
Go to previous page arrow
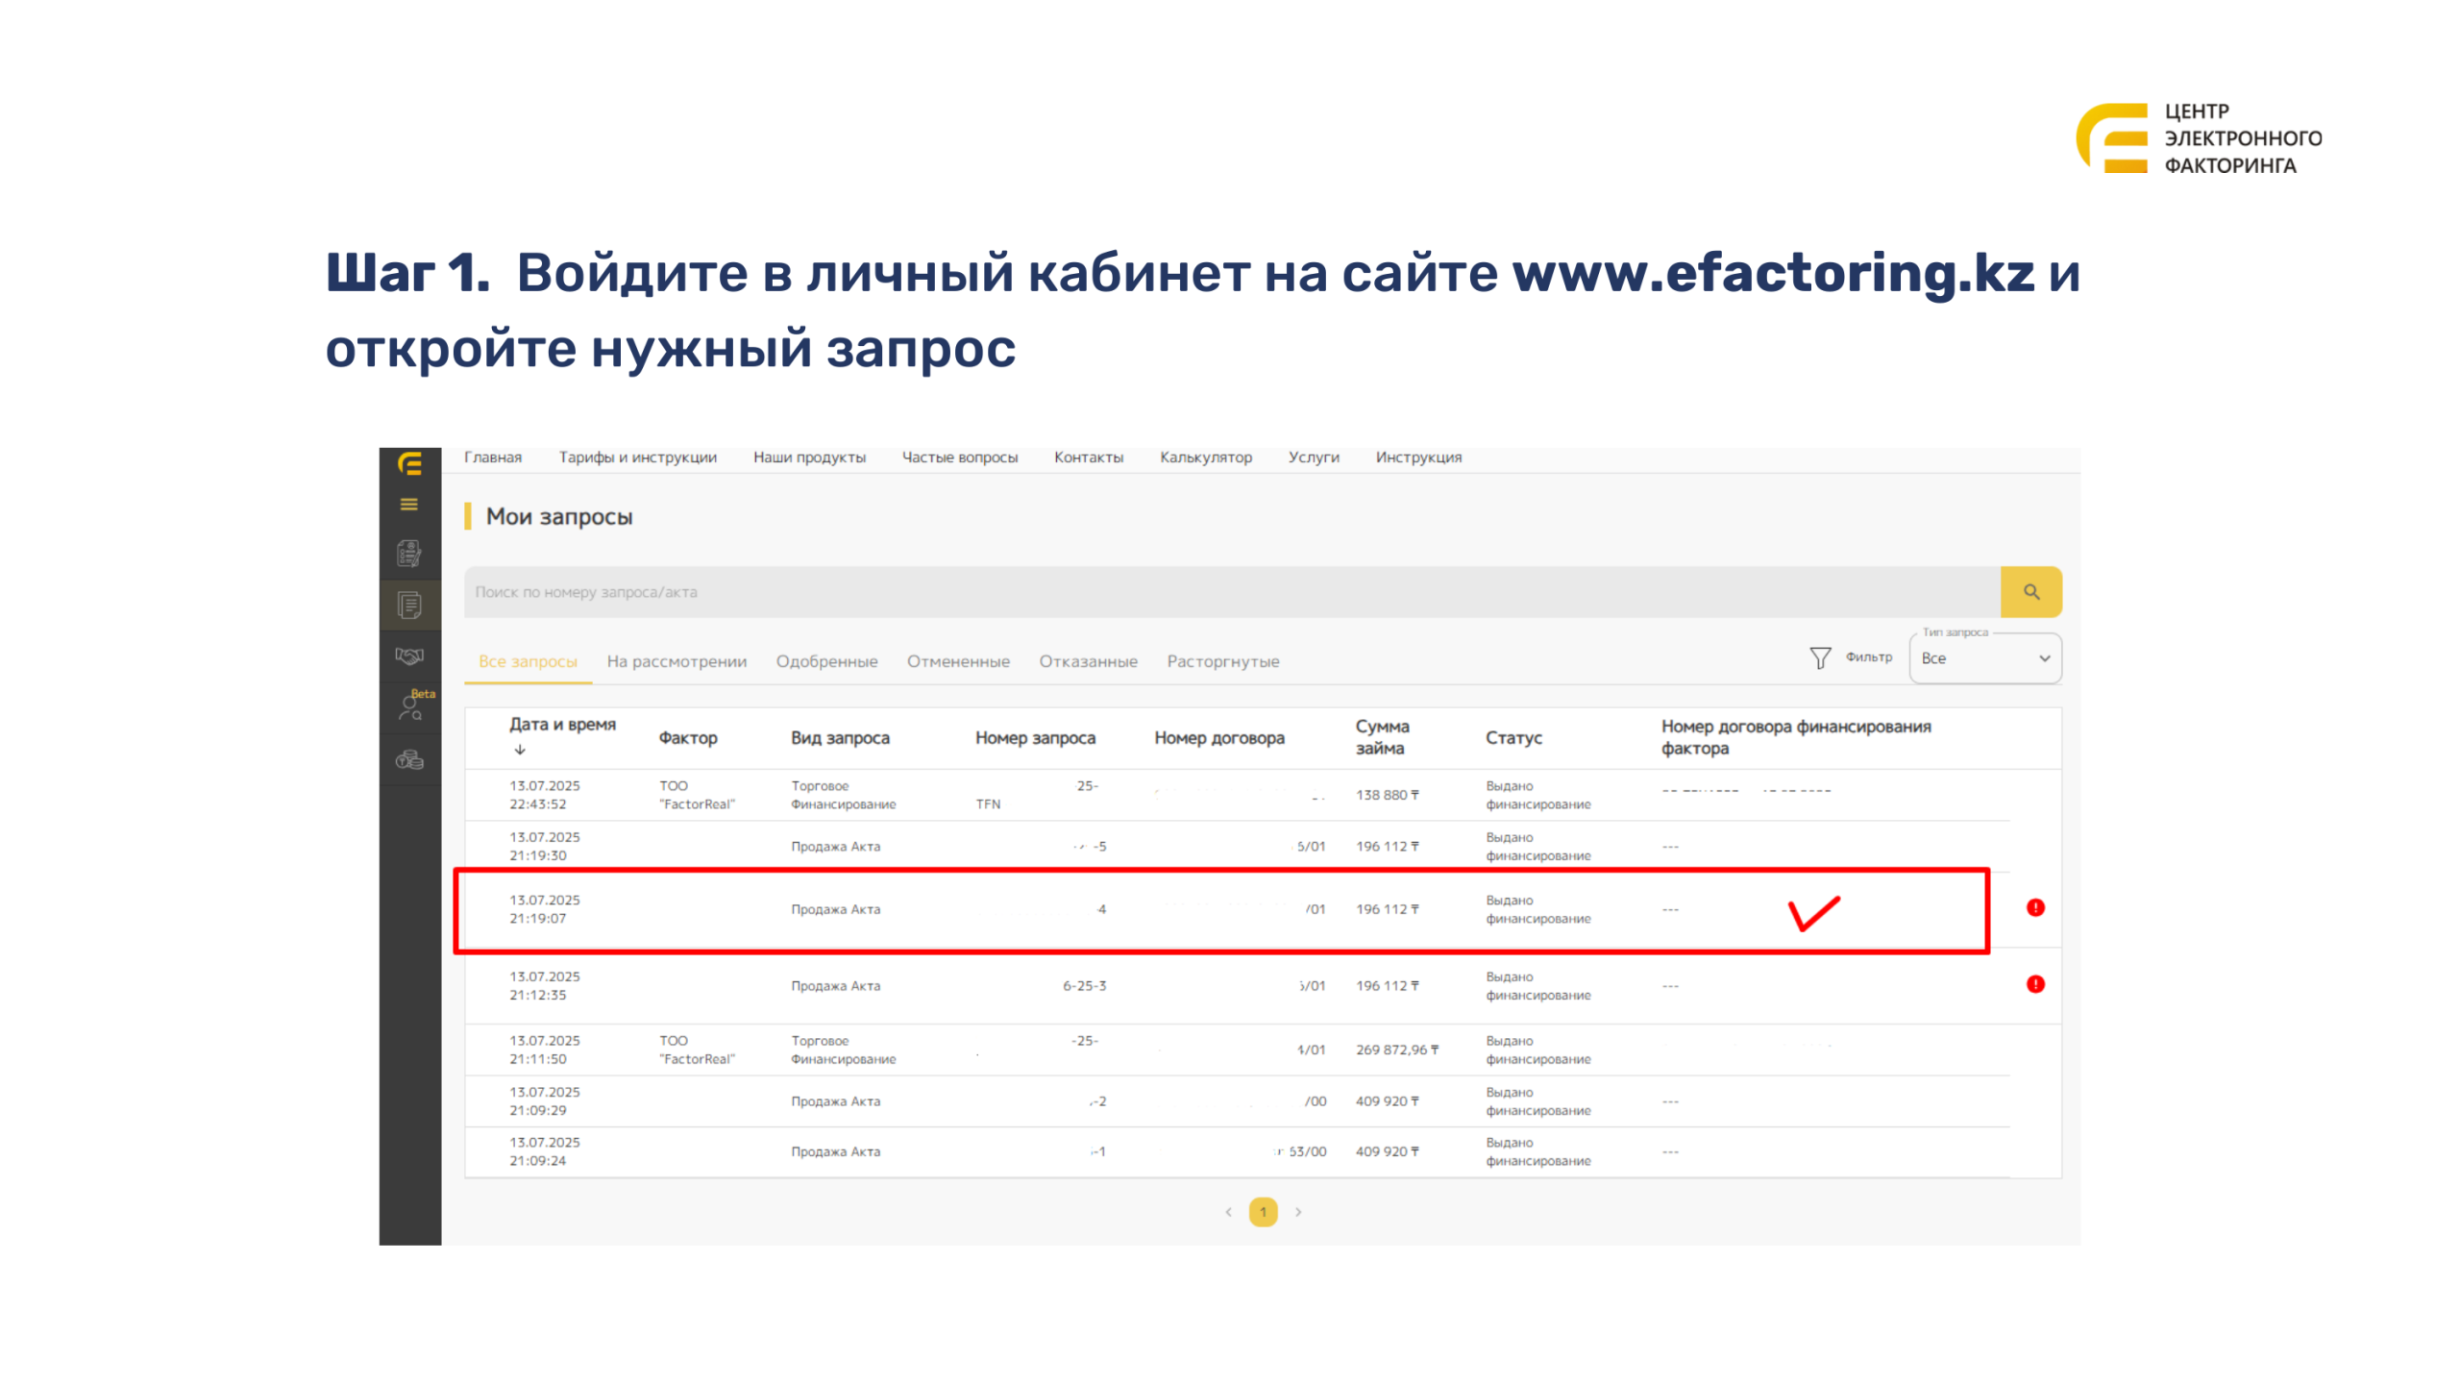pos(1228,1211)
